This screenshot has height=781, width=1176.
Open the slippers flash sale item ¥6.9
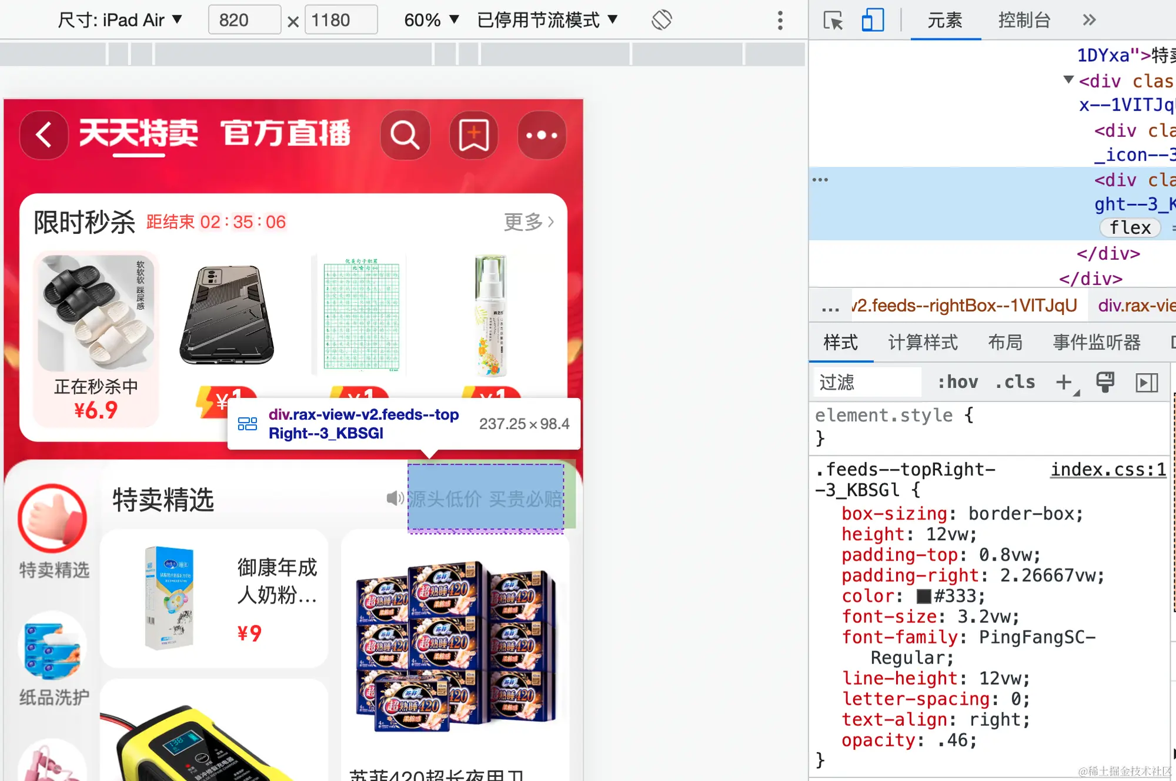(x=96, y=338)
